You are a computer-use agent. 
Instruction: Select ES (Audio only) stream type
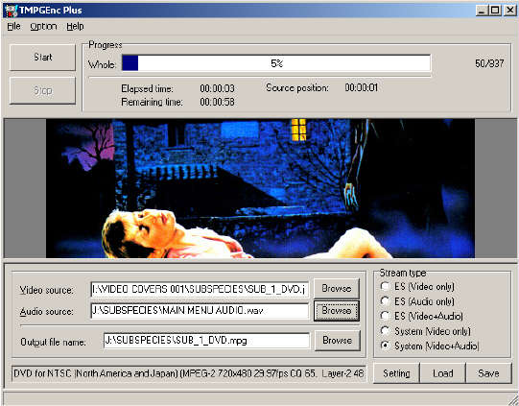pyautogui.click(x=417, y=301)
